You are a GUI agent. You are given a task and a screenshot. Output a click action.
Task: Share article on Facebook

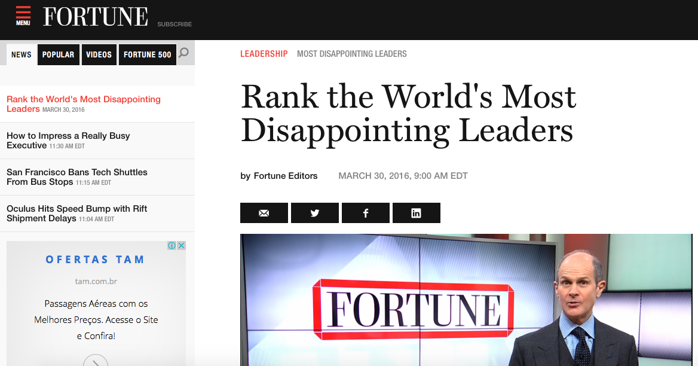coord(366,213)
